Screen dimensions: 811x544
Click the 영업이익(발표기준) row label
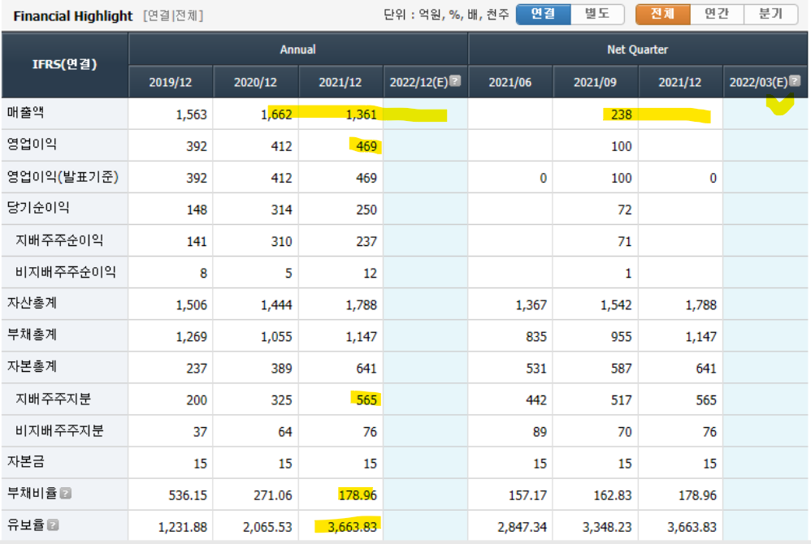(x=63, y=177)
